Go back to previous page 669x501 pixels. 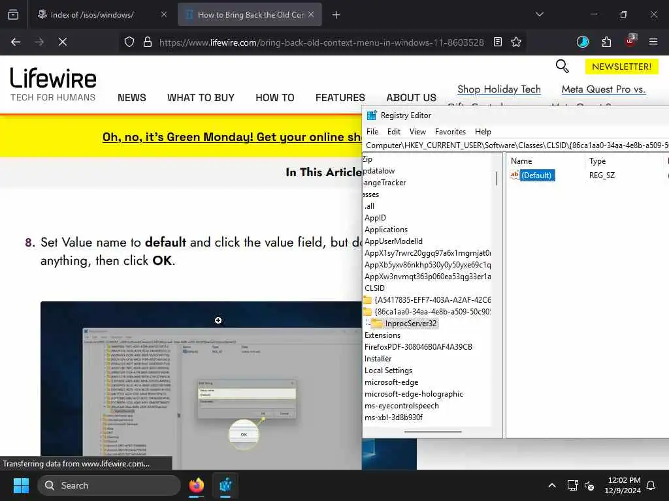(x=16, y=42)
